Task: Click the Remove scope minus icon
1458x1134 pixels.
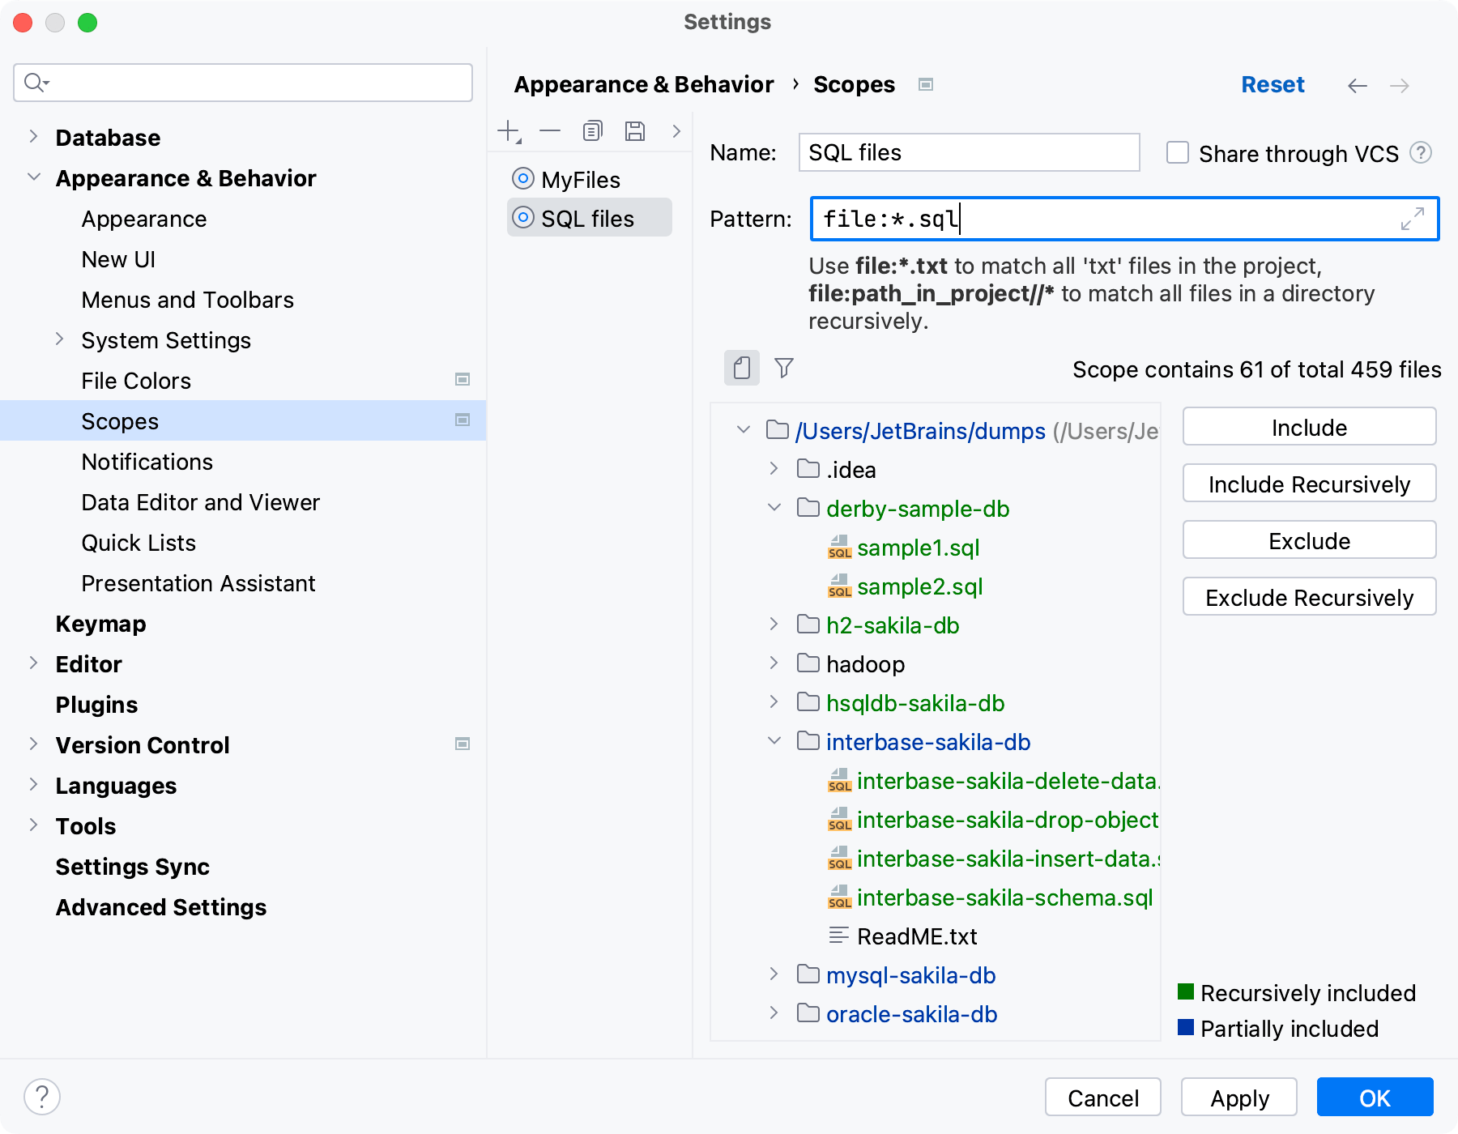Action: click(550, 131)
